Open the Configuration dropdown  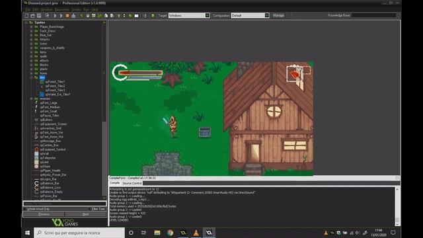point(250,15)
